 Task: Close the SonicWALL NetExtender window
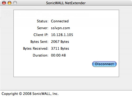coord(4,3)
